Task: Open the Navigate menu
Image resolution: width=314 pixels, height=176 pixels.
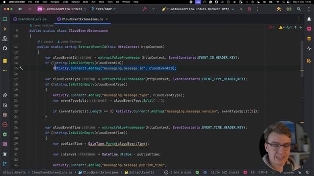Action: point(55,2)
